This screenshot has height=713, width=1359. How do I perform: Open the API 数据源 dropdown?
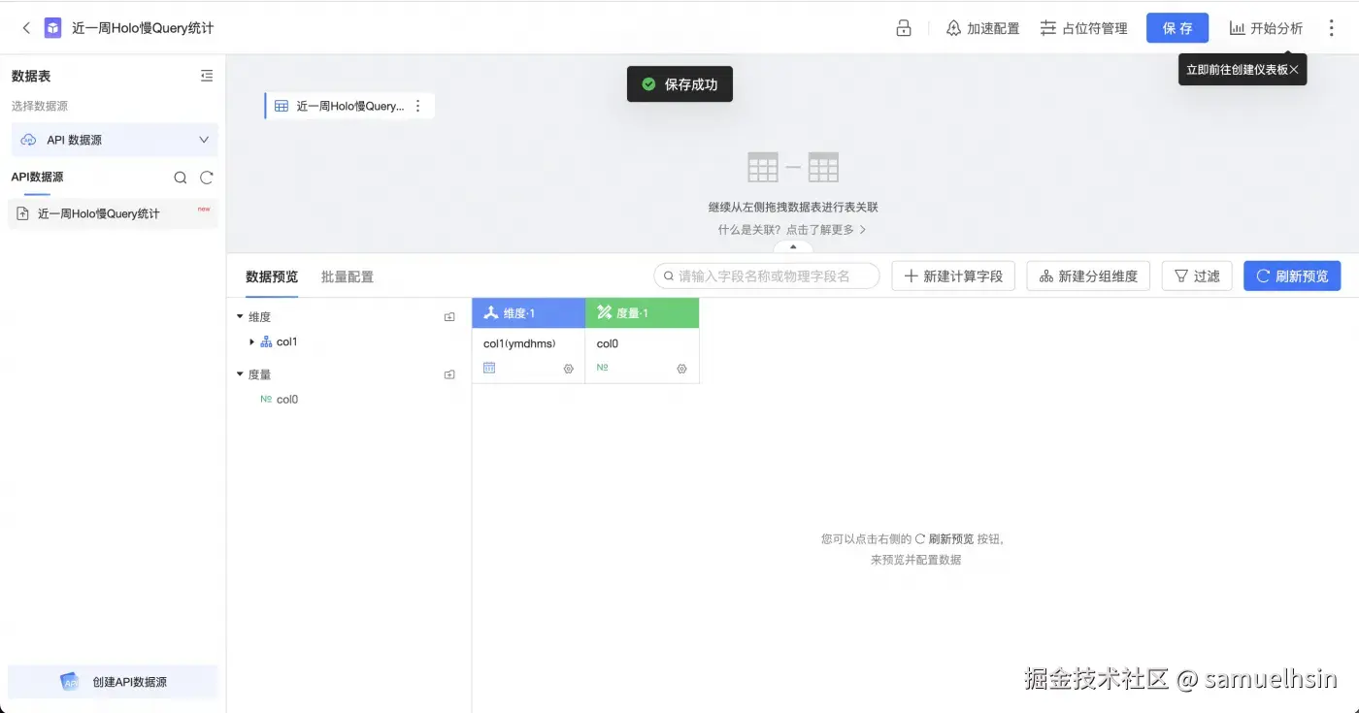click(115, 140)
